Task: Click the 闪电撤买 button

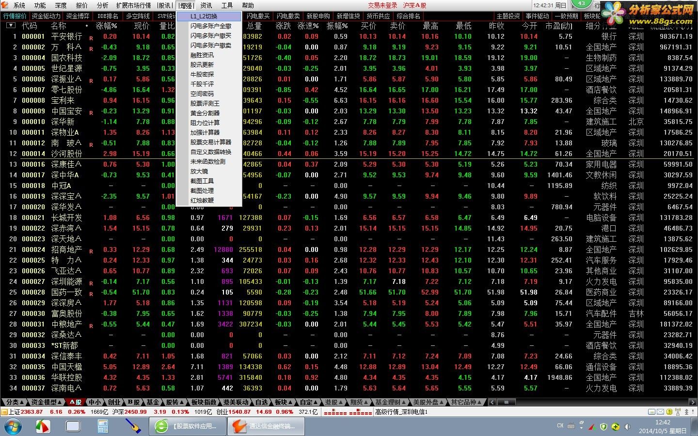Action: pyautogui.click(x=258, y=16)
